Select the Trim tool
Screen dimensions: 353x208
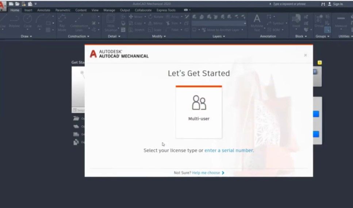(172, 23)
